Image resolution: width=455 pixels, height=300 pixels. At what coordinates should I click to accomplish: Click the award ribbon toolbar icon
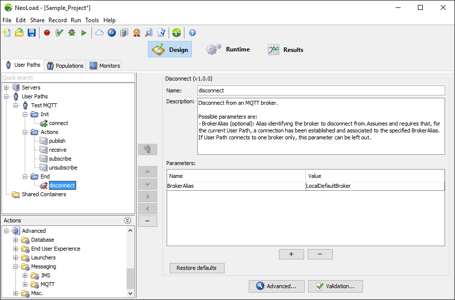click(x=136, y=33)
